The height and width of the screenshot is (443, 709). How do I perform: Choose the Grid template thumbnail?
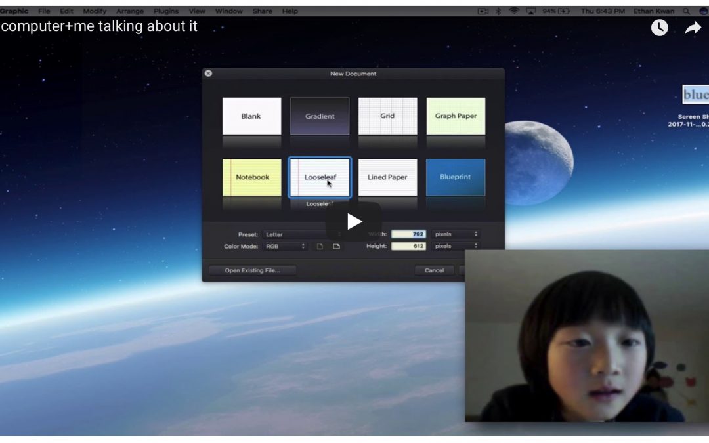[387, 116]
